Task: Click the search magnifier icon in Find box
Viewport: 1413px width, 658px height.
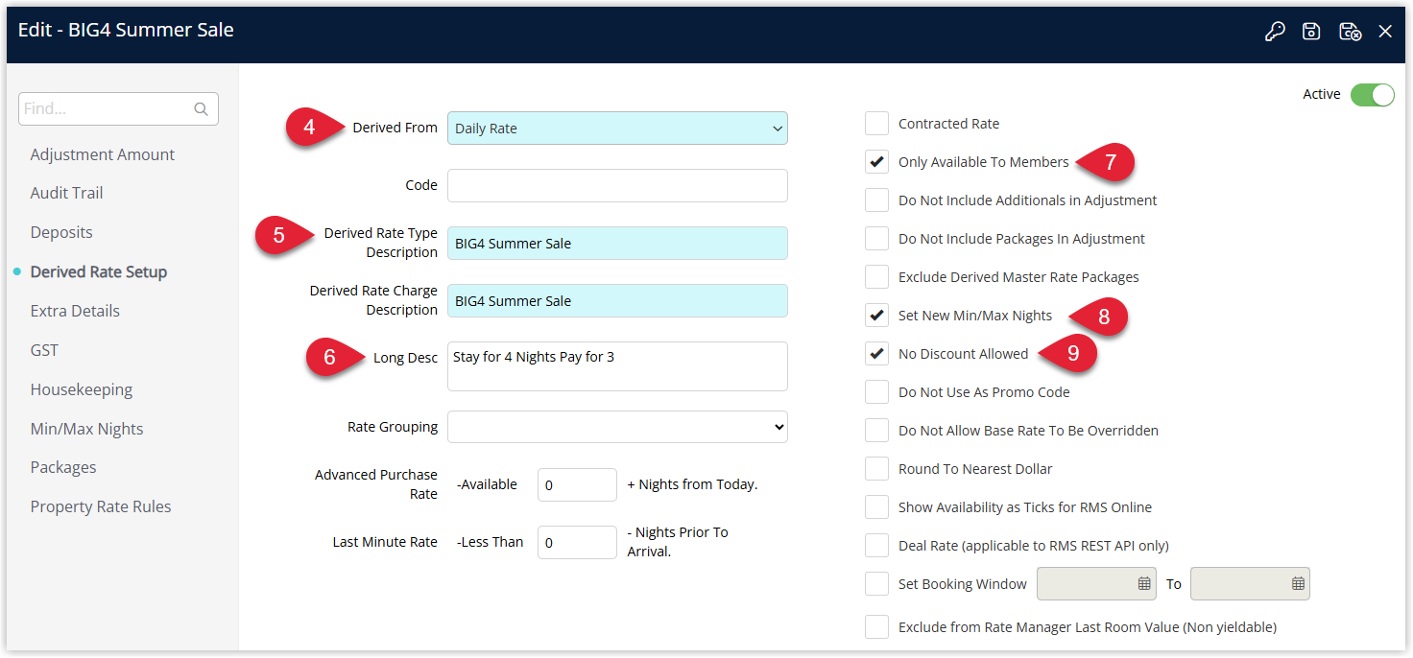Action: 201,109
